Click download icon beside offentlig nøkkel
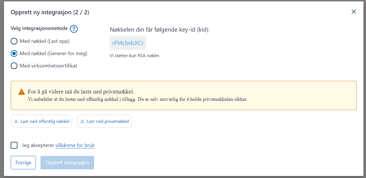The width and height of the screenshot is (366, 178). pyautogui.click(x=16, y=121)
